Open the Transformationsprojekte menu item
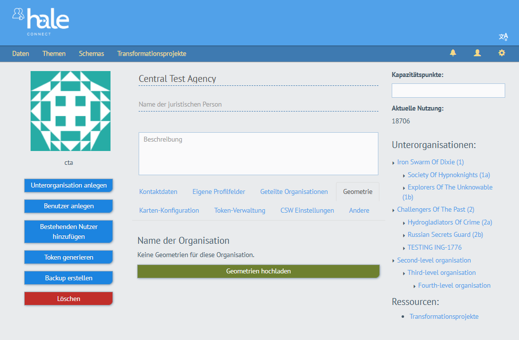 pyautogui.click(x=151, y=54)
